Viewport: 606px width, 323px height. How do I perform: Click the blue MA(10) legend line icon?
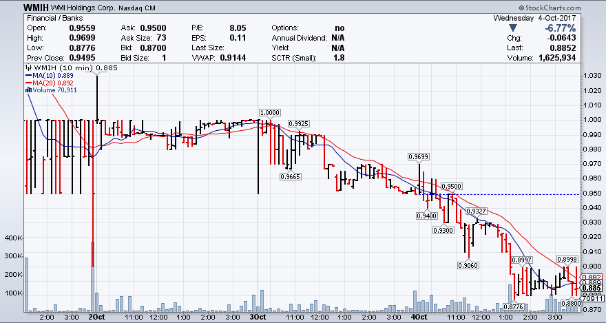tap(28, 75)
